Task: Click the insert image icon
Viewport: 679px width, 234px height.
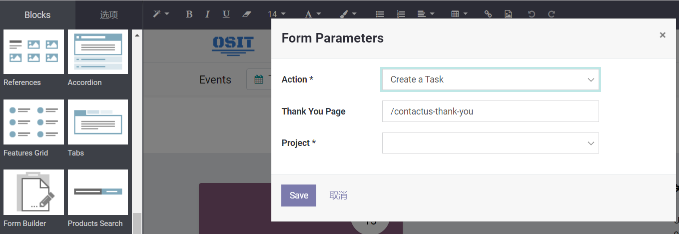Action: [x=508, y=14]
